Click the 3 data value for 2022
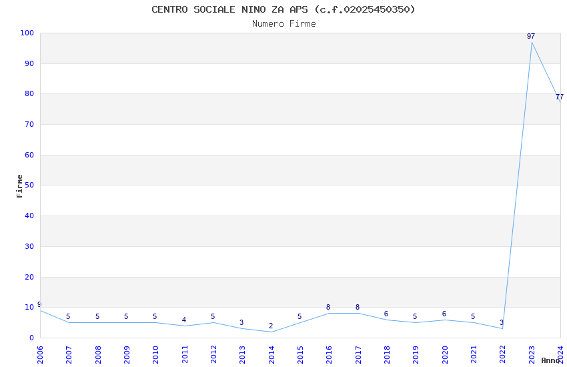The width and height of the screenshot is (567, 367). click(x=502, y=322)
